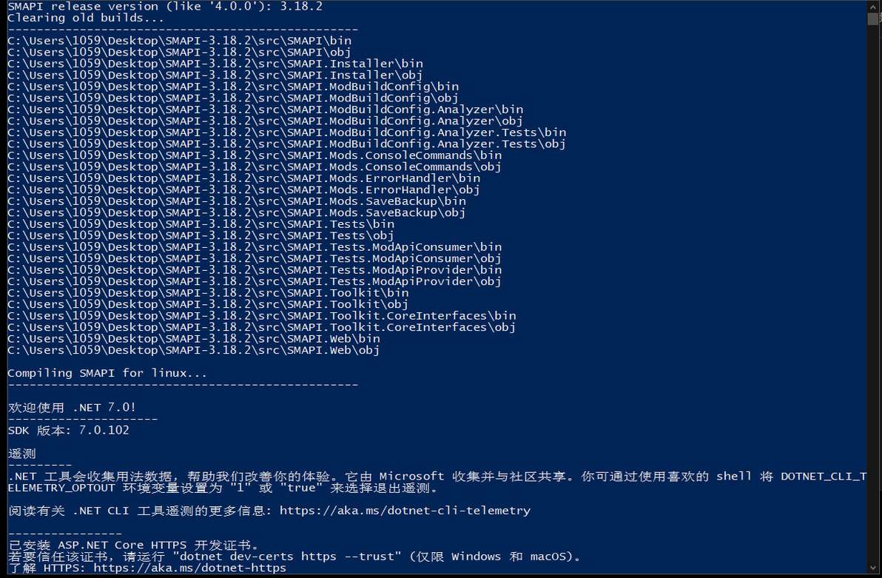Click the aka.ms/dotnet-https URL

[x=189, y=568]
